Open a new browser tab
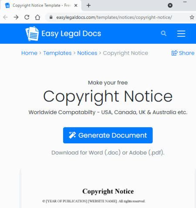The width and height of the screenshot is (196, 208). click(x=88, y=5)
